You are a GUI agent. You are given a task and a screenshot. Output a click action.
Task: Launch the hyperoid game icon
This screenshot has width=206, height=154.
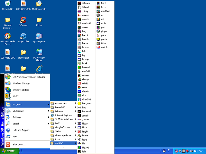click(79, 111)
